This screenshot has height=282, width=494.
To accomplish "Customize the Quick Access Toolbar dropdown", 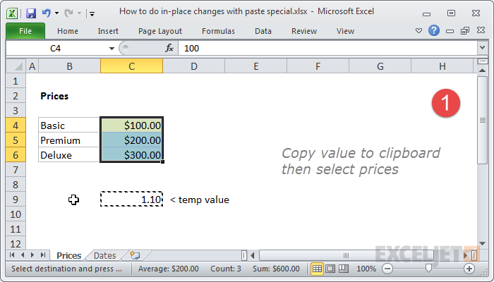I will [x=92, y=13].
